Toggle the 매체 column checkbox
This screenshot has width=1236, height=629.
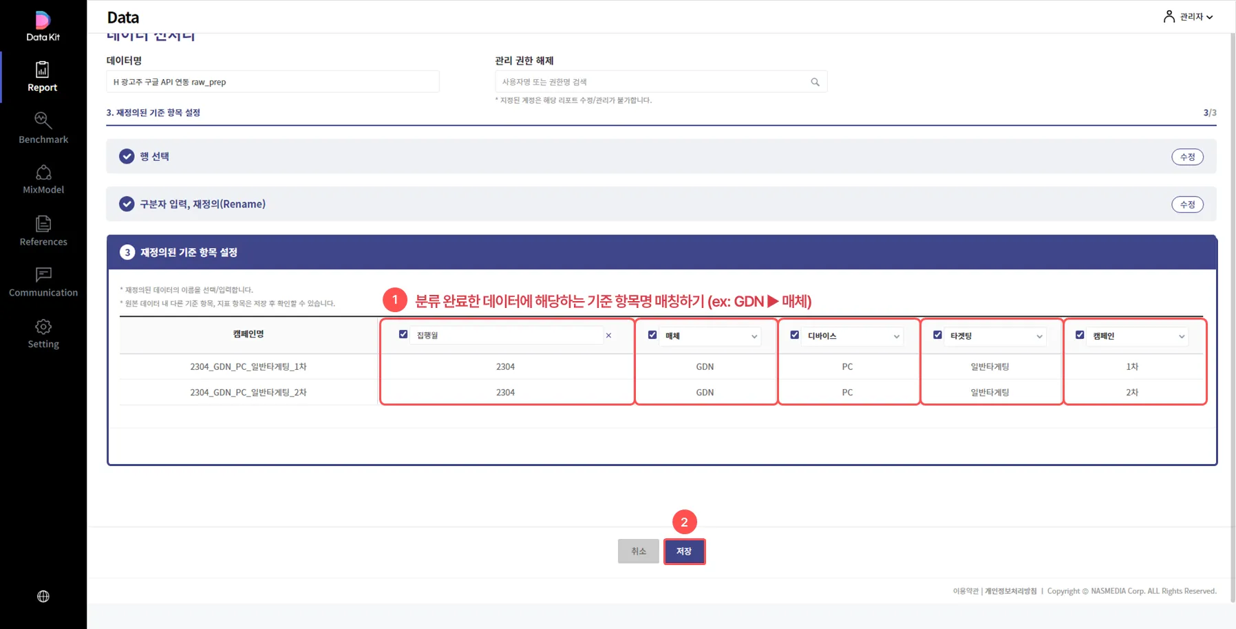(x=652, y=335)
